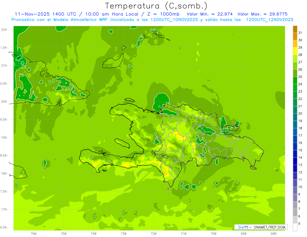Click the 70W longitude axis label
307x237 pixels.
(214, 234)
